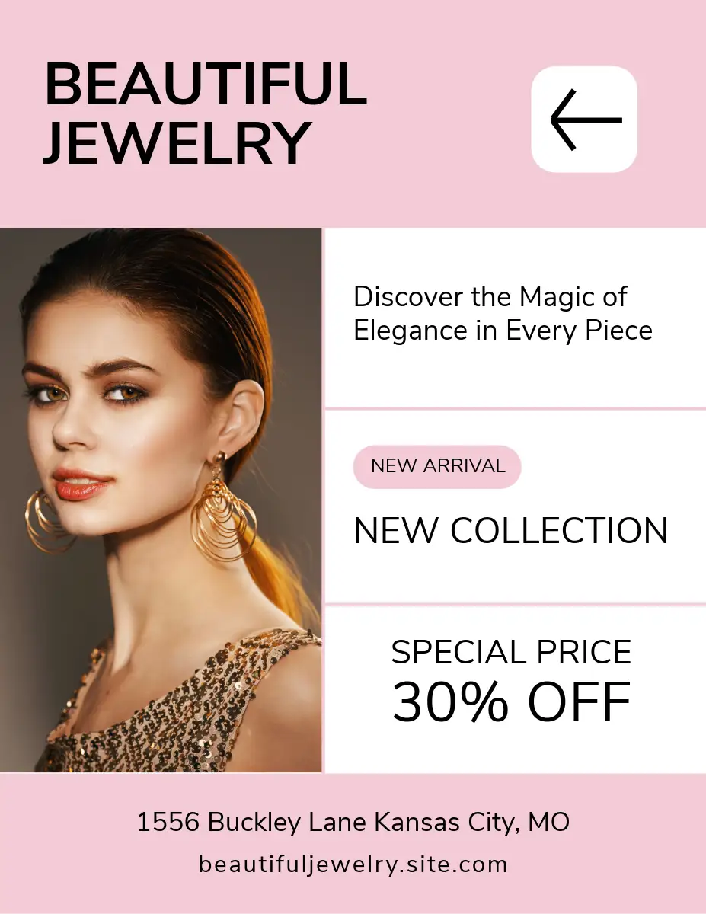Select the word JEWELRY in the title
706x914 pixels.
(177, 143)
